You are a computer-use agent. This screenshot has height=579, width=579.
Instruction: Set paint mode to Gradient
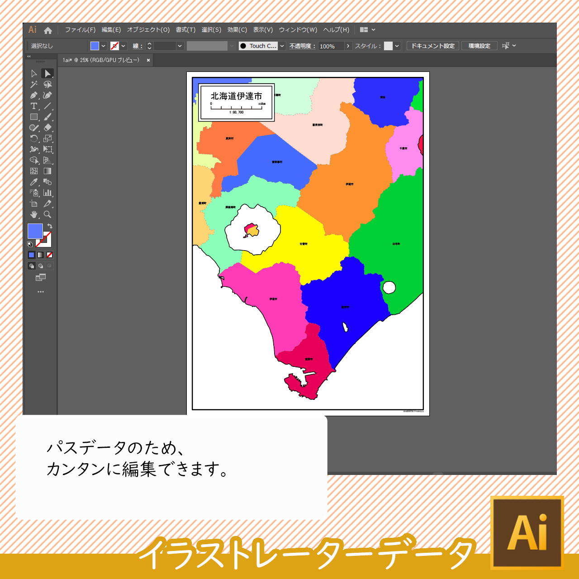pyautogui.click(x=41, y=255)
